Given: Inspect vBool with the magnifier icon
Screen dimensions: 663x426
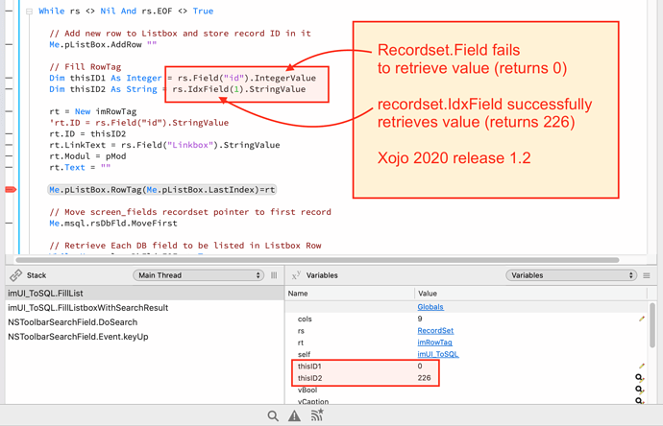Looking at the screenshot, I should click(639, 390).
